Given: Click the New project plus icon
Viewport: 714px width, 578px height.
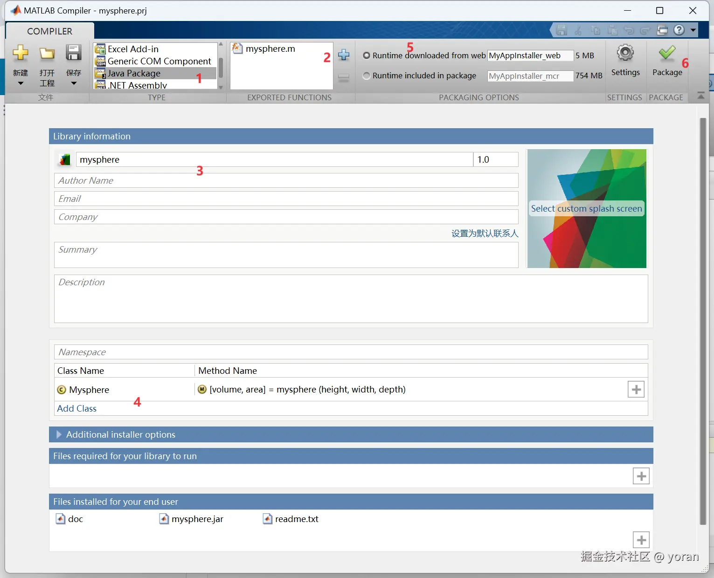Looking at the screenshot, I should pyautogui.click(x=20, y=53).
